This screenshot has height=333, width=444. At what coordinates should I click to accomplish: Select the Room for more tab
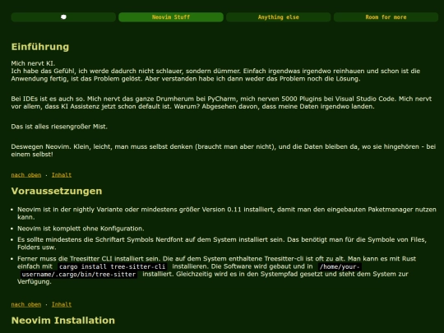click(386, 17)
